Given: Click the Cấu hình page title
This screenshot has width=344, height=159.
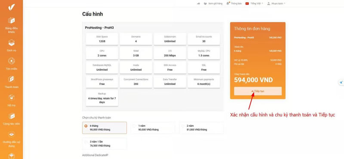Looking at the screenshot, I should [x=92, y=14].
